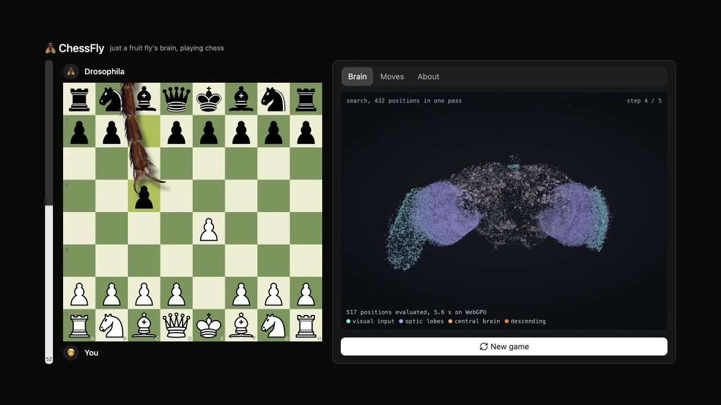The image size is (721, 405).
Task: Select the white knight on g1
Action: [274, 325]
